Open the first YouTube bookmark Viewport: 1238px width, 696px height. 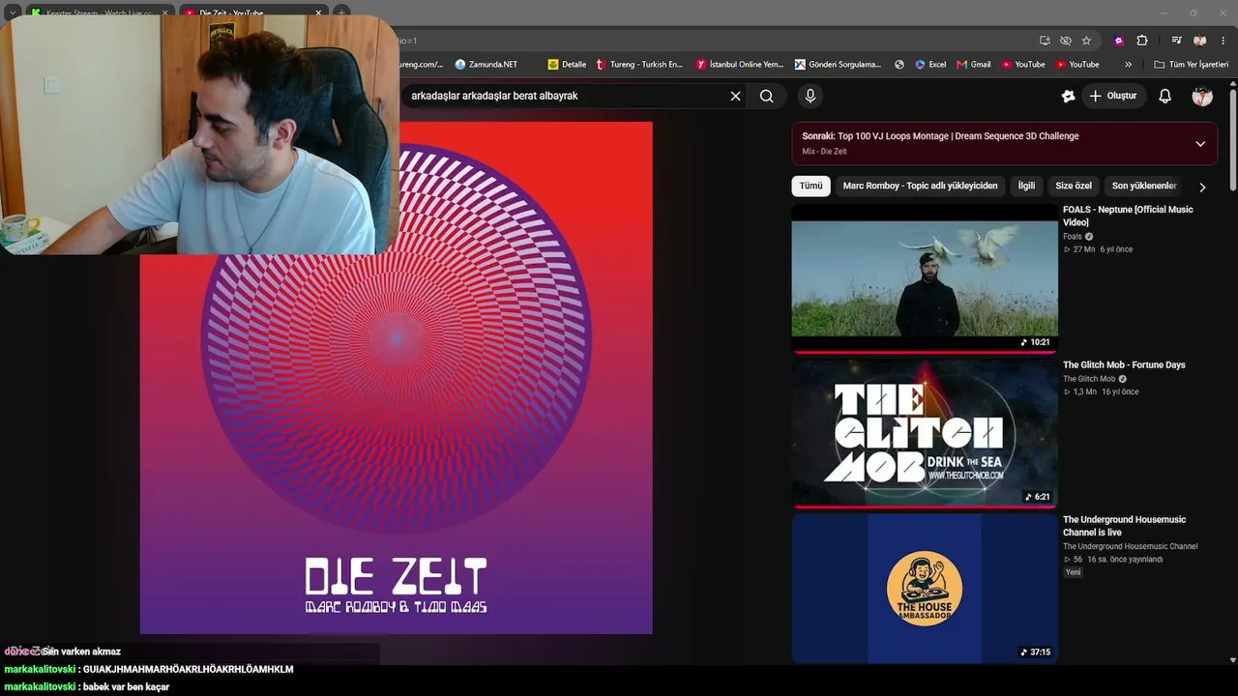(x=1023, y=65)
